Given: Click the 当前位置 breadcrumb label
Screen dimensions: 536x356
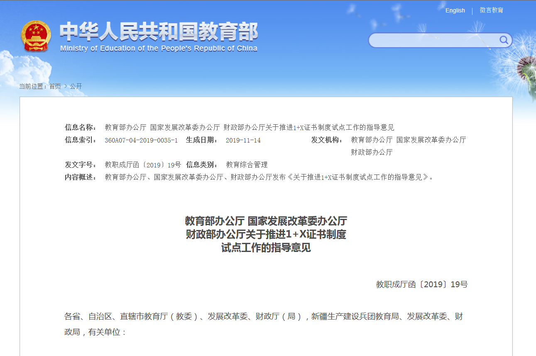Looking at the screenshot, I should (x=33, y=86).
